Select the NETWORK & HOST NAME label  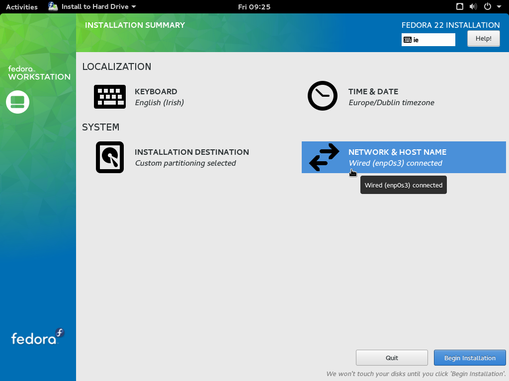coord(397,152)
